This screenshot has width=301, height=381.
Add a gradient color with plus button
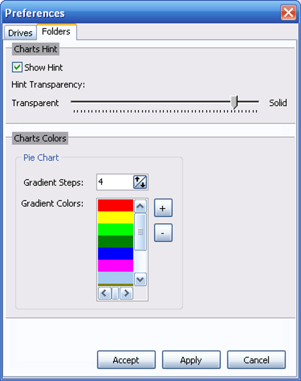(x=163, y=208)
